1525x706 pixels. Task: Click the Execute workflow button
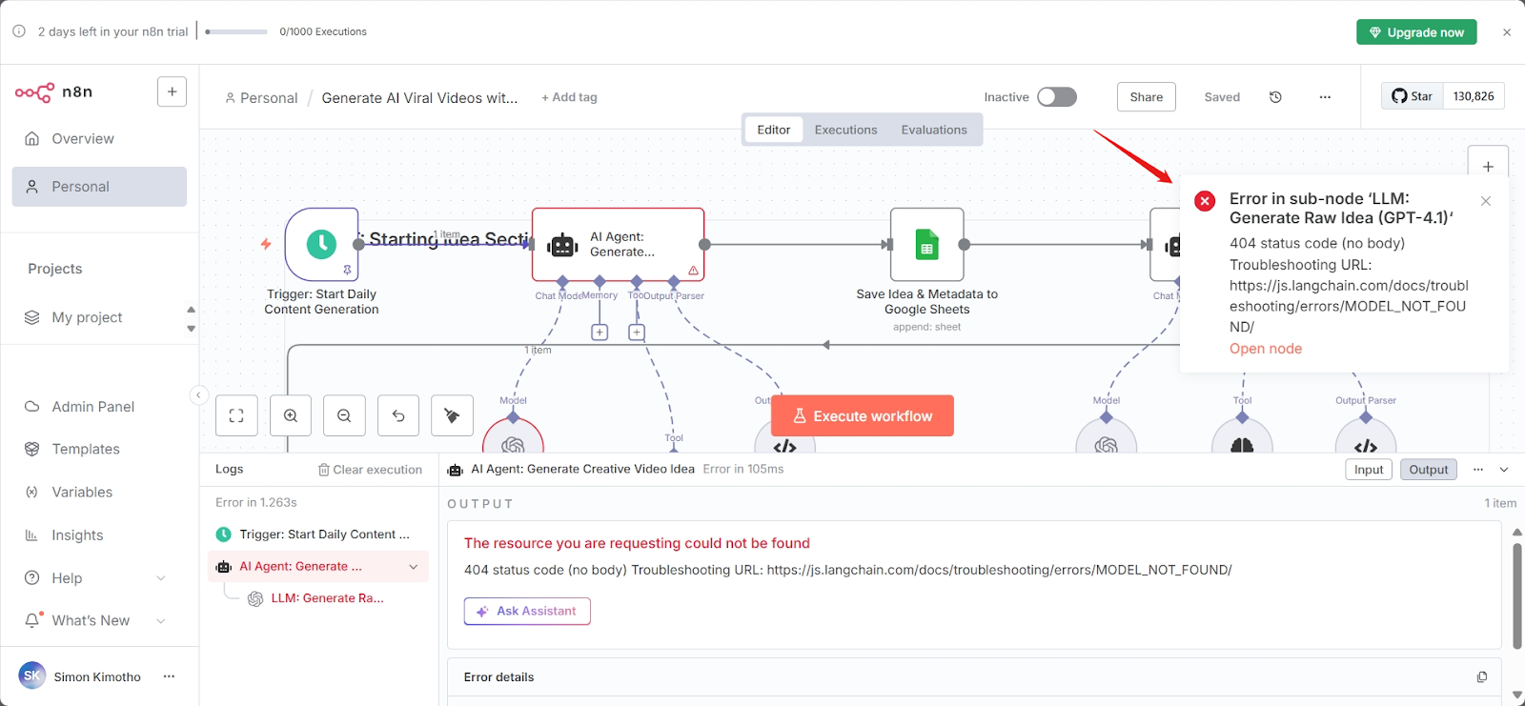[x=862, y=416]
